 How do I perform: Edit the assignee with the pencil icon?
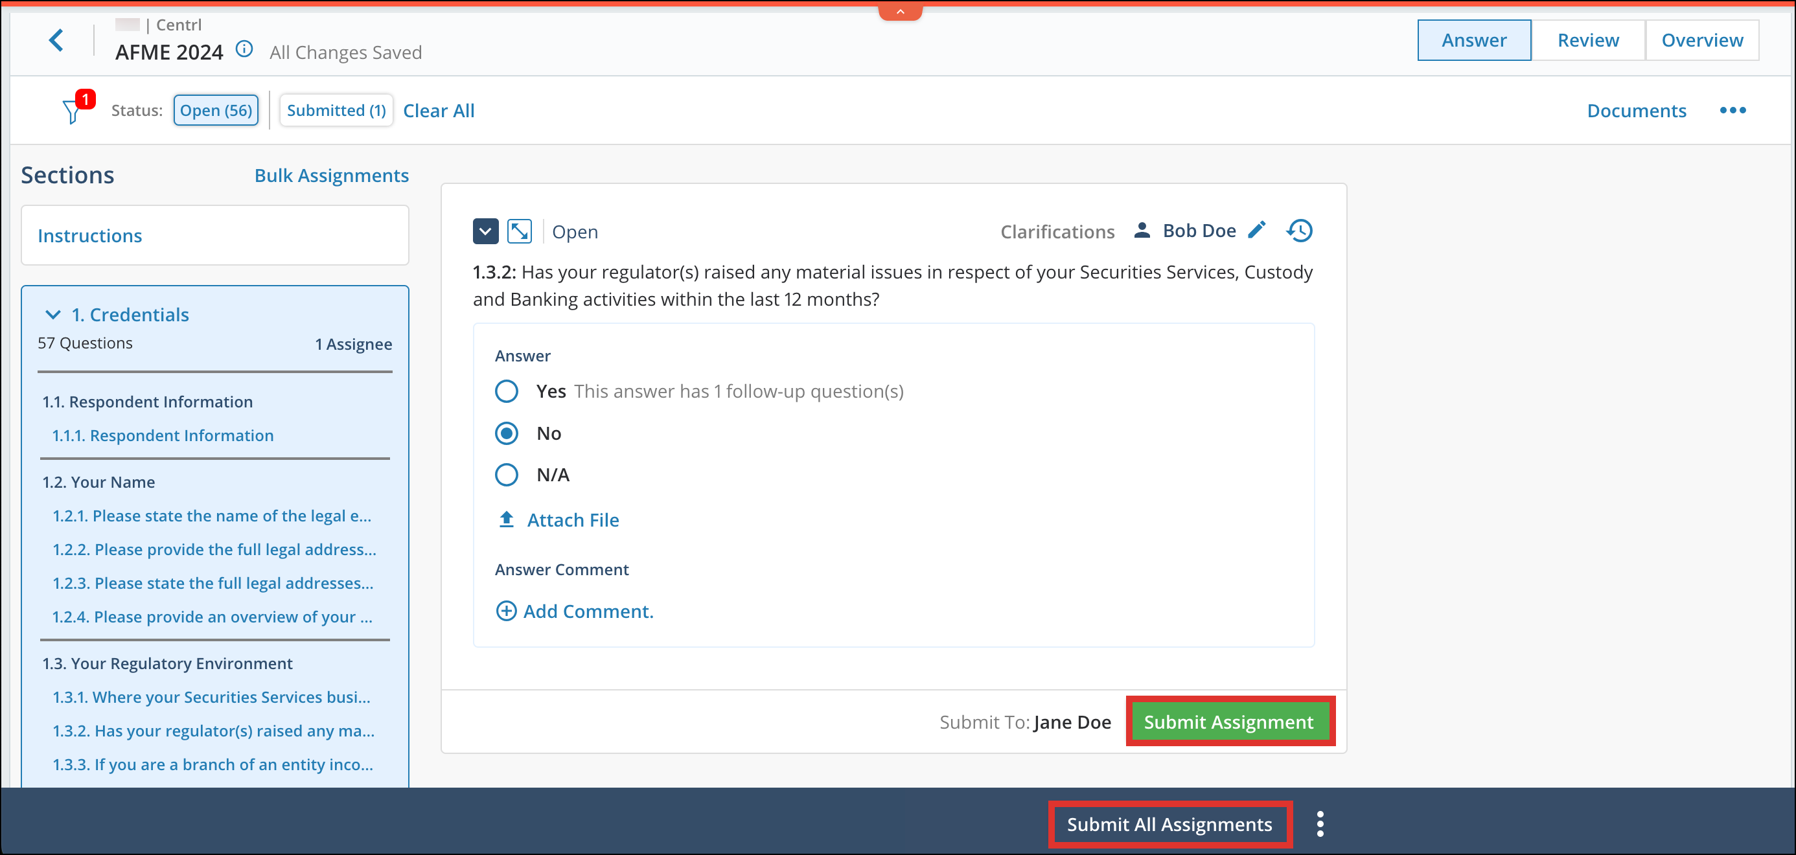(1257, 230)
